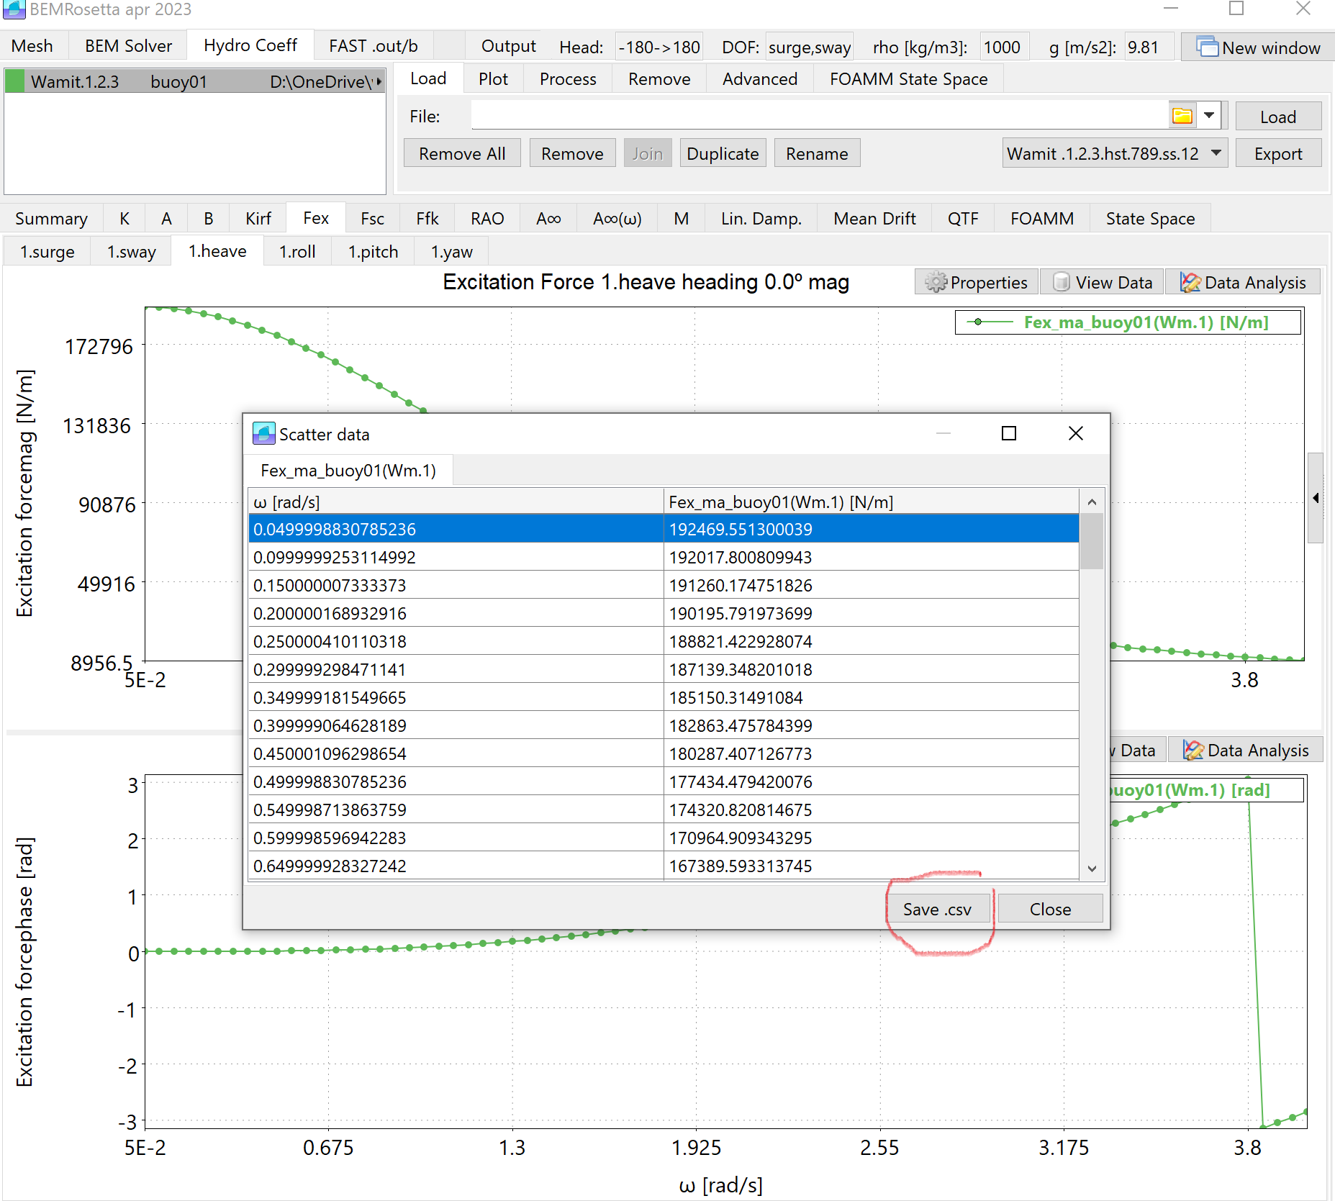Expand the Wamit .1.2.3.hst.789.ss.12 format dropdown

point(1215,153)
